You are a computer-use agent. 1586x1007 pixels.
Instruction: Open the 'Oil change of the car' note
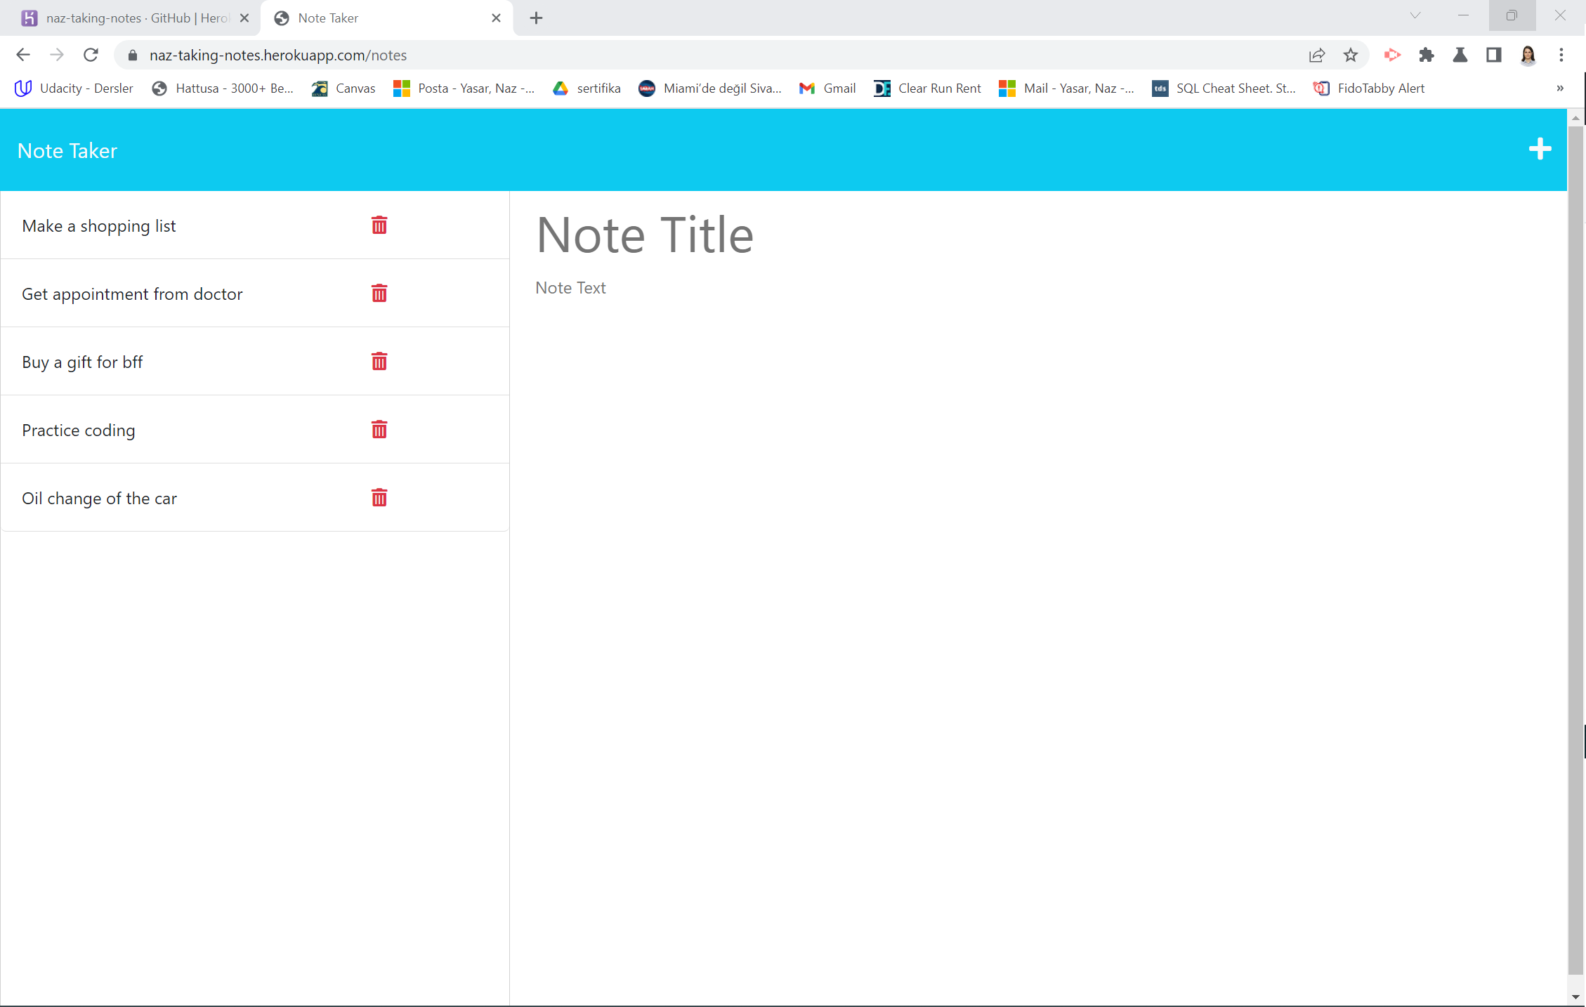(99, 499)
